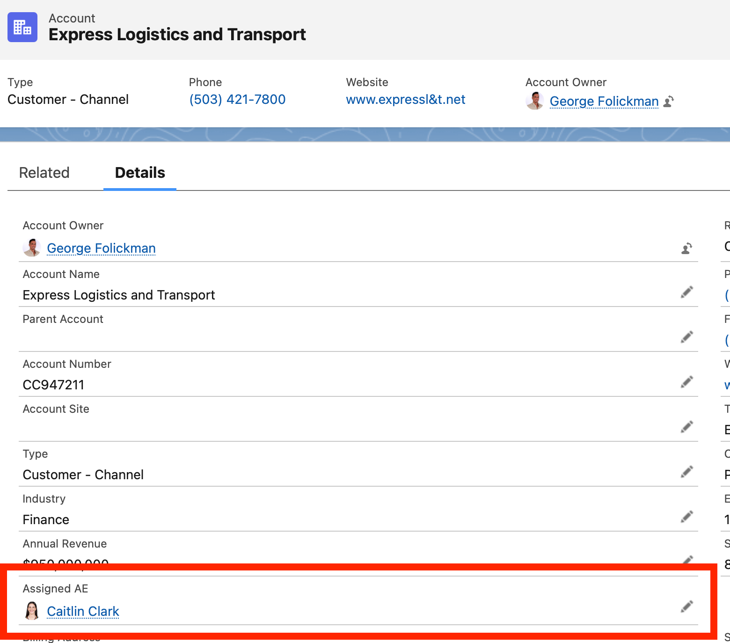
Task: Select the Details tab
Action: [139, 173]
